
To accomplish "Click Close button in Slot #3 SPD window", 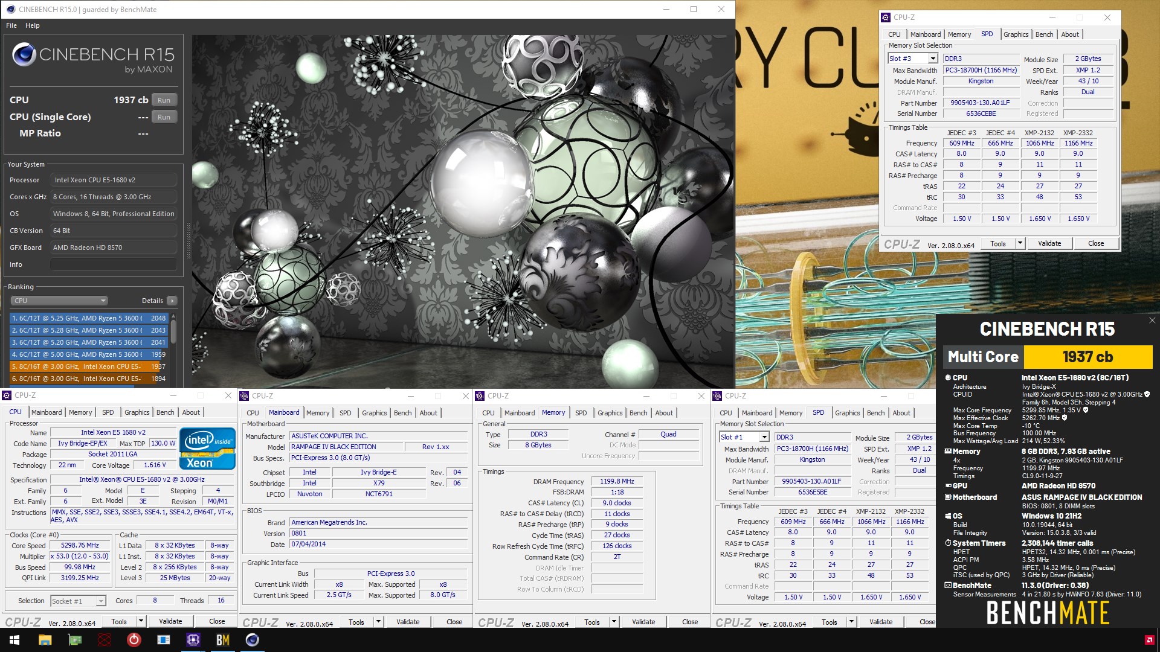I will click(1096, 243).
